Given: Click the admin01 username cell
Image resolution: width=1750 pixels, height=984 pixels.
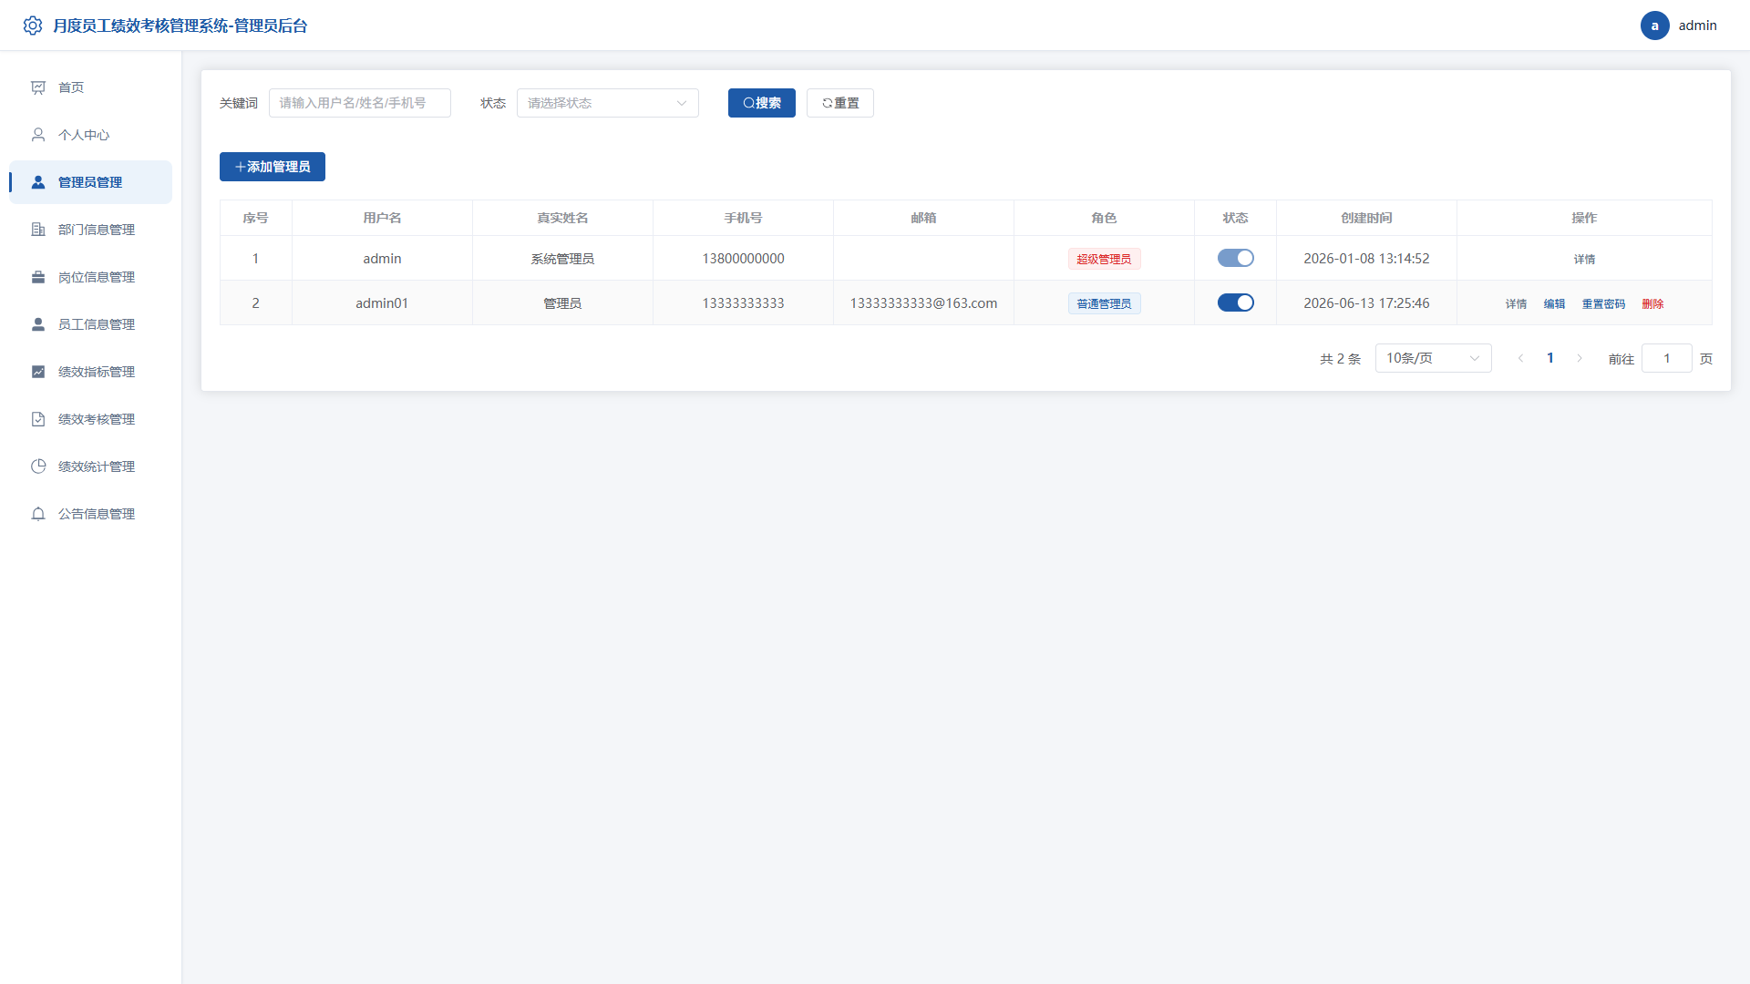Looking at the screenshot, I should [x=382, y=302].
